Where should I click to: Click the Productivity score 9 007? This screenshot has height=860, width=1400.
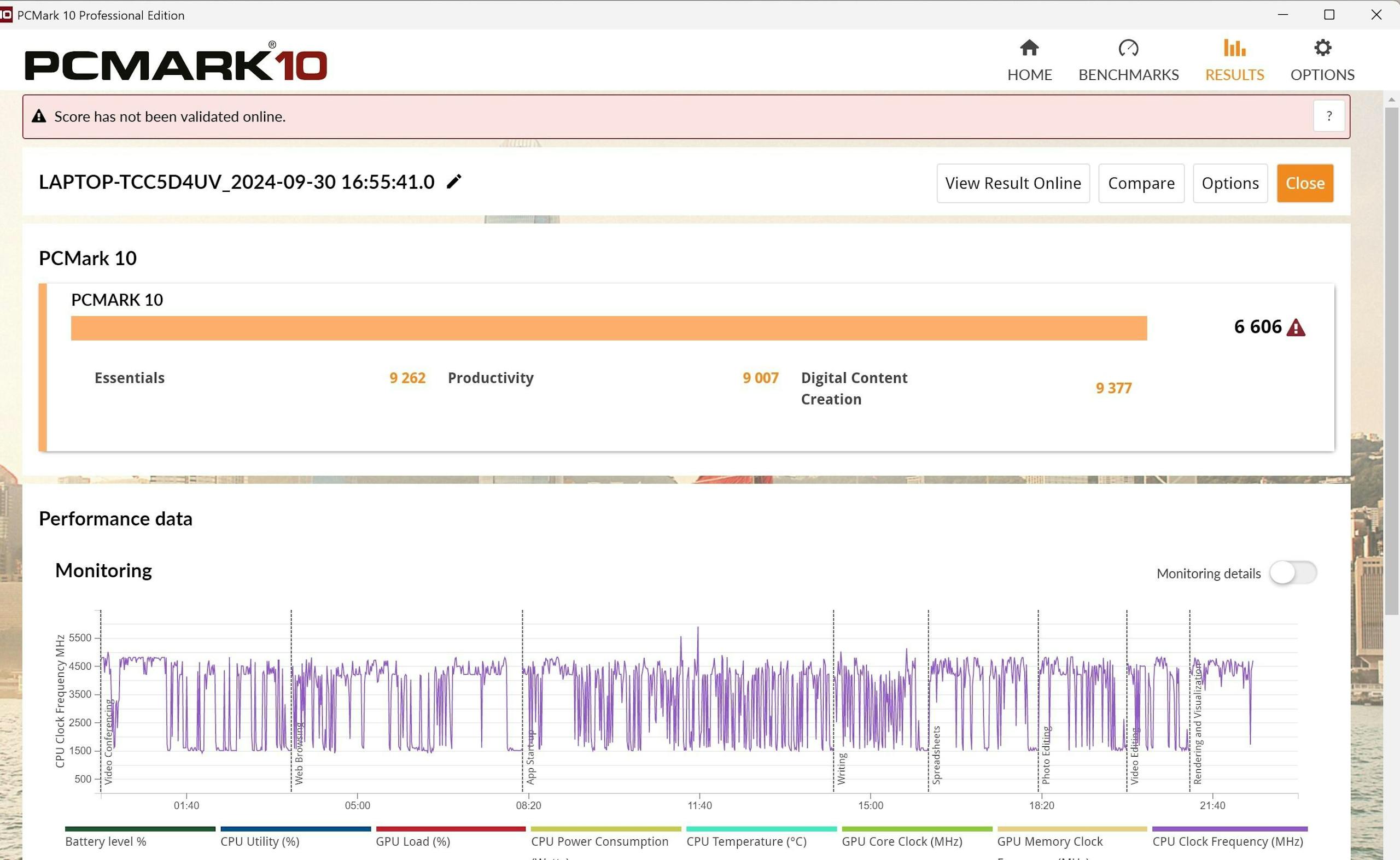(x=761, y=378)
